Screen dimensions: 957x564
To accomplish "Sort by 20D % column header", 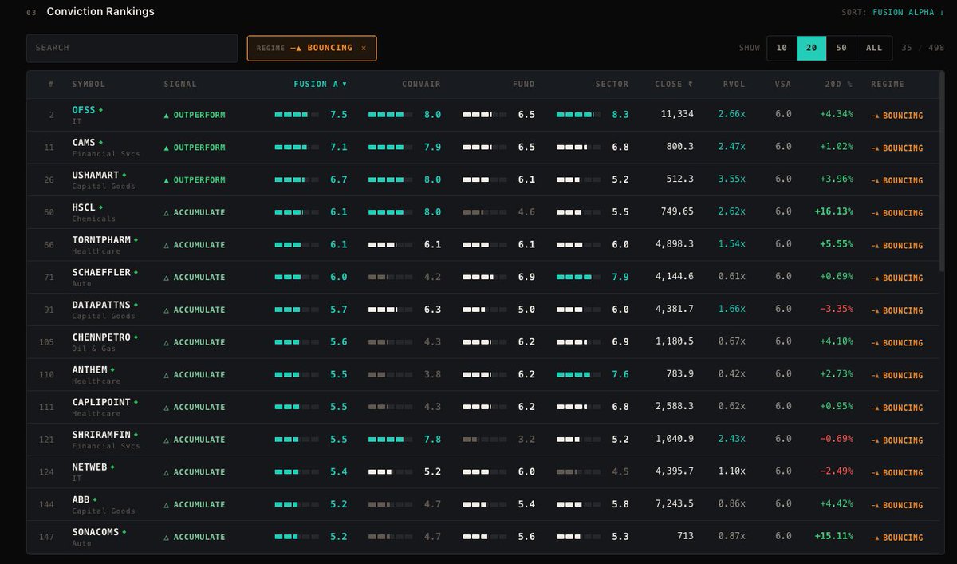I will (x=839, y=84).
